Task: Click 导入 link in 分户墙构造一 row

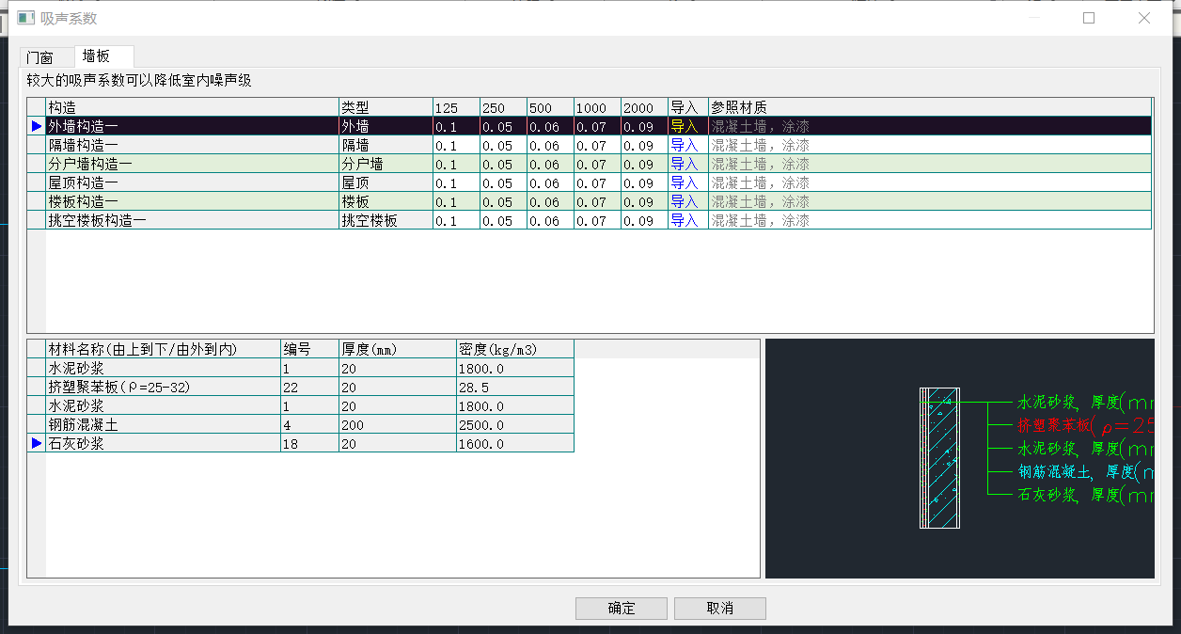Action: [x=684, y=164]
